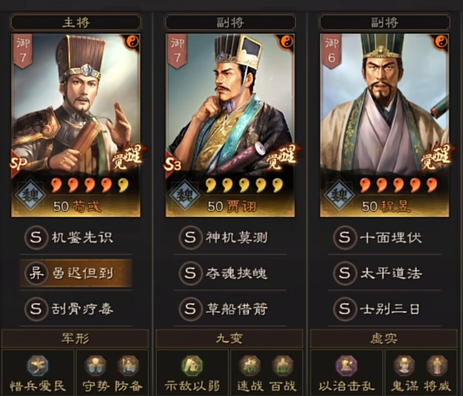Screen dimensions: 463x396
Task: Open the 十面埋伏 skill entry
Action: click(x=385, y=237)
